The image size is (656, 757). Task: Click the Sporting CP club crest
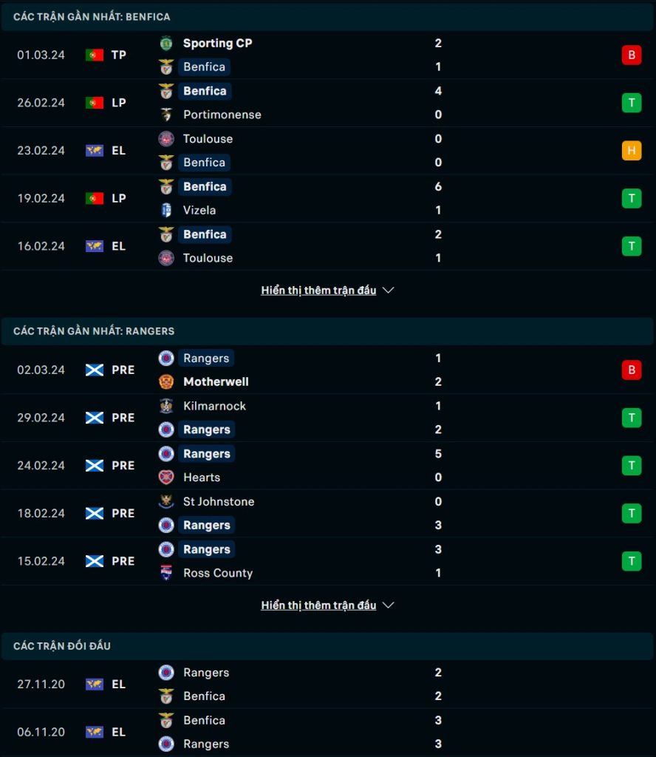coord(166,44)
